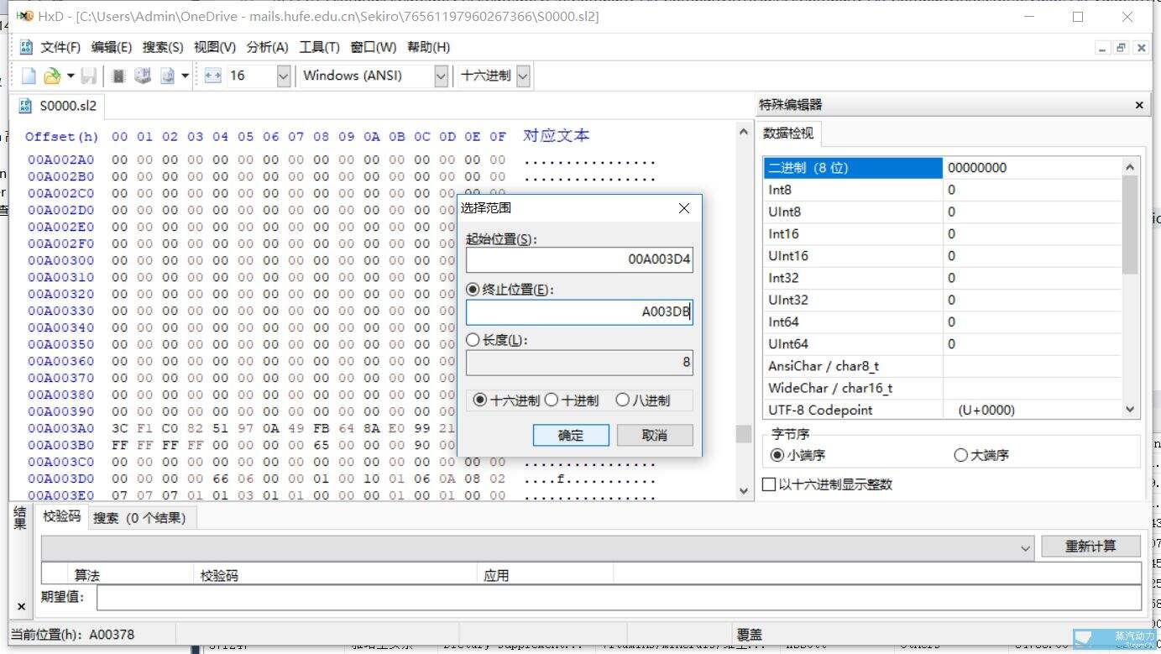Create a new file with toolbar icon
This screenshot has width=1161, height=654.
tap(29, 76)
